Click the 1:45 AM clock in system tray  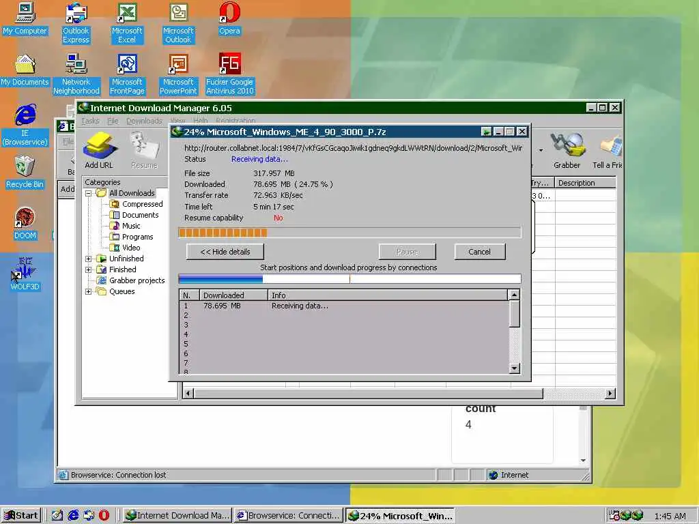pyautogui.click(x=670, y=516)
